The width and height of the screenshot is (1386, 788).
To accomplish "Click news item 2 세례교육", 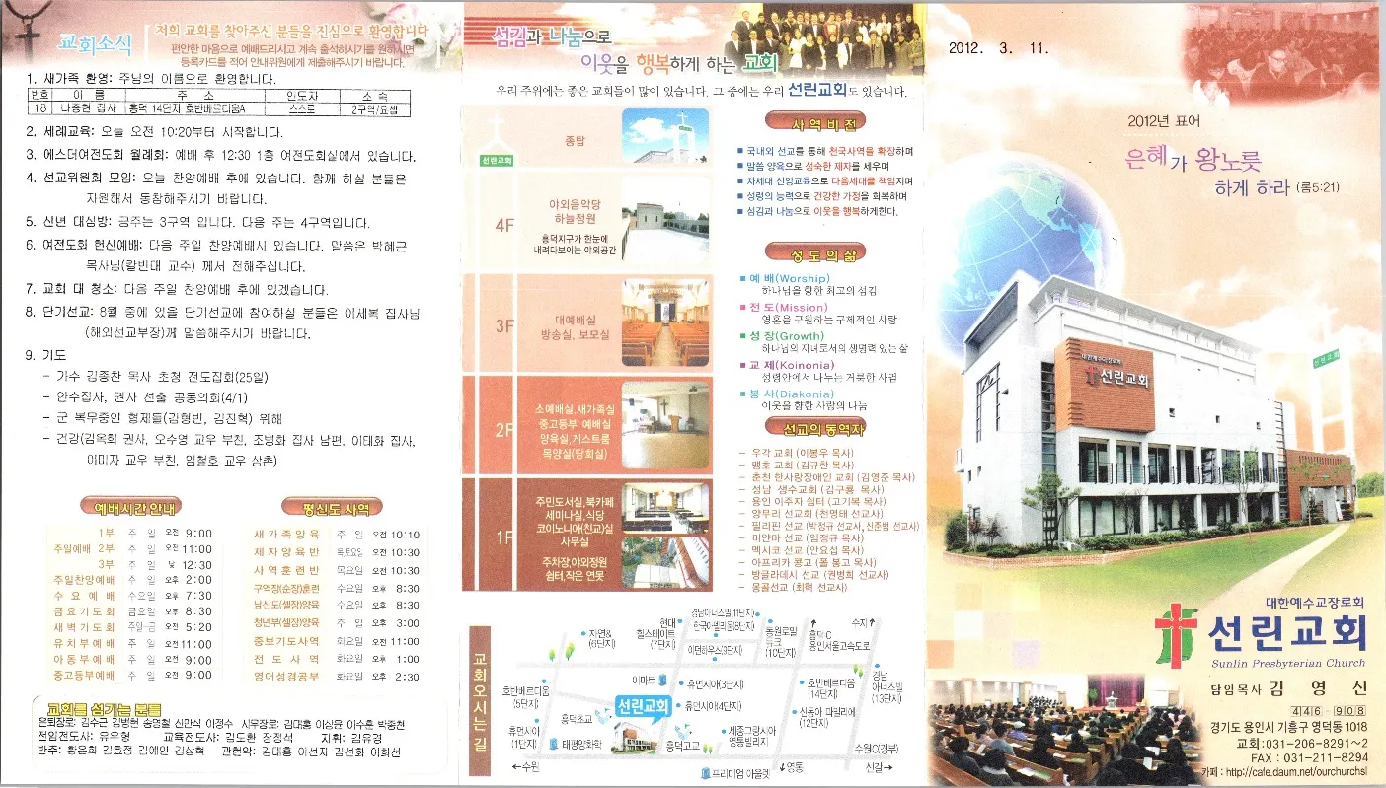I will [155, 132].
